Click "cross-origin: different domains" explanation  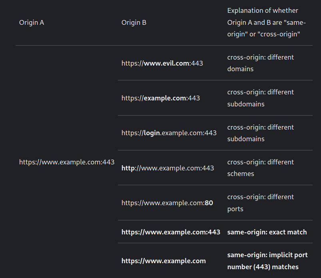tap(260, 63)
